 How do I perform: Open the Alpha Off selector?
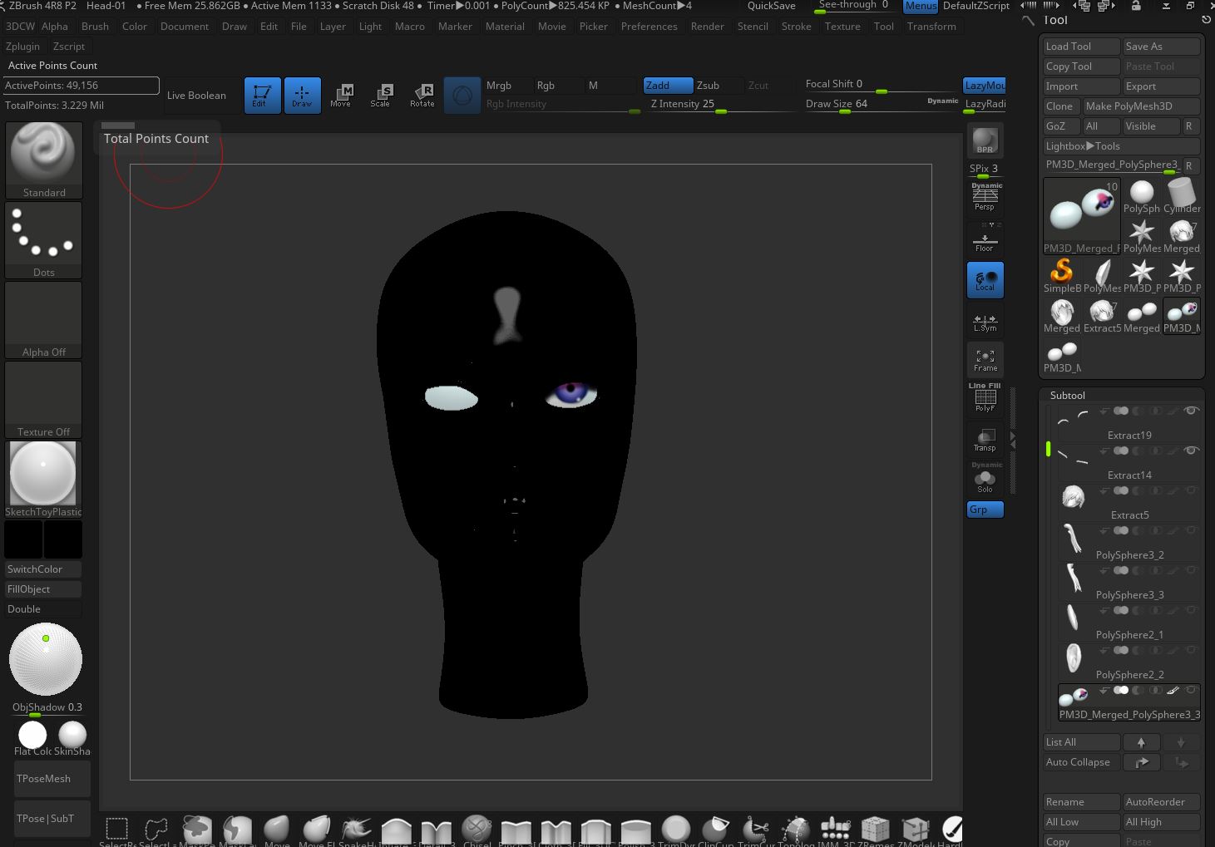point(43,319)
